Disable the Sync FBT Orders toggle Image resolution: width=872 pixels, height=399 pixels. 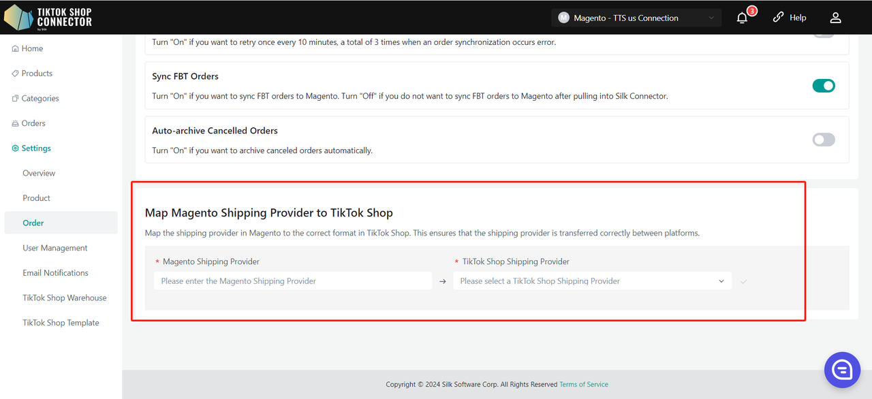(824, 86)
